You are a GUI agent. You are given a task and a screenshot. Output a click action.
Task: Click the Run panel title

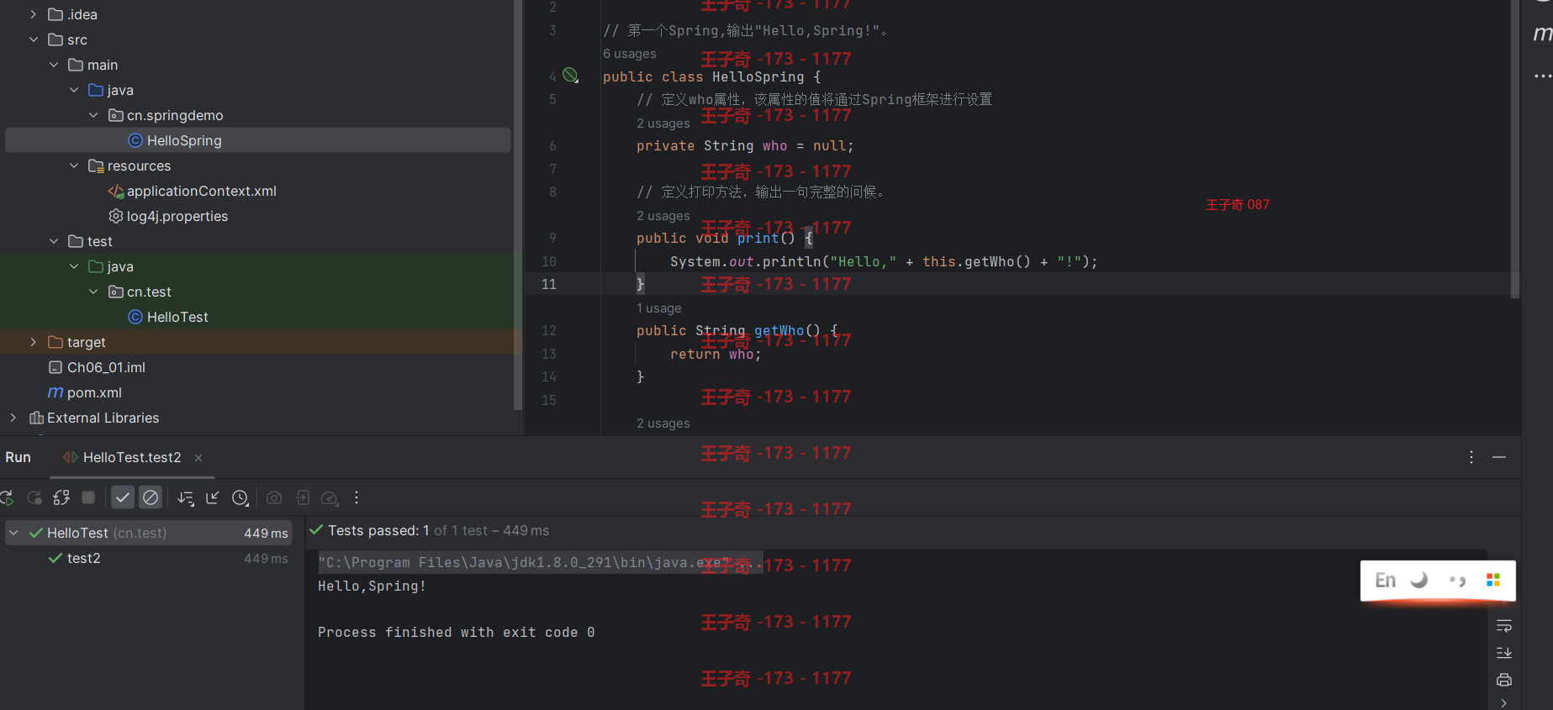18,457
